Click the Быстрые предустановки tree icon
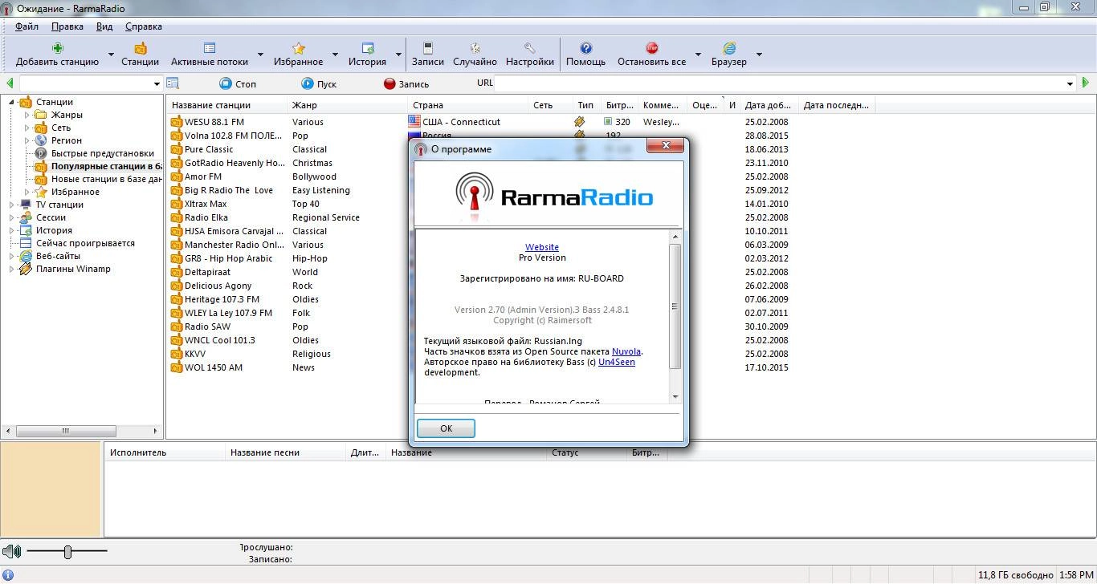 pyautogui.click(x=41, y=153)
